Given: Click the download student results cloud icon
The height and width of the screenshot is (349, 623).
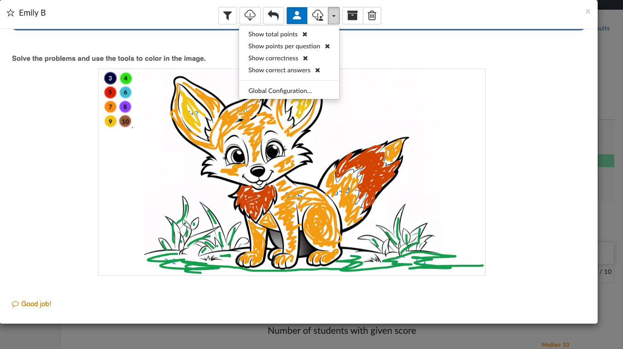Looking at the screenshot, I should (x=318, y=15).
